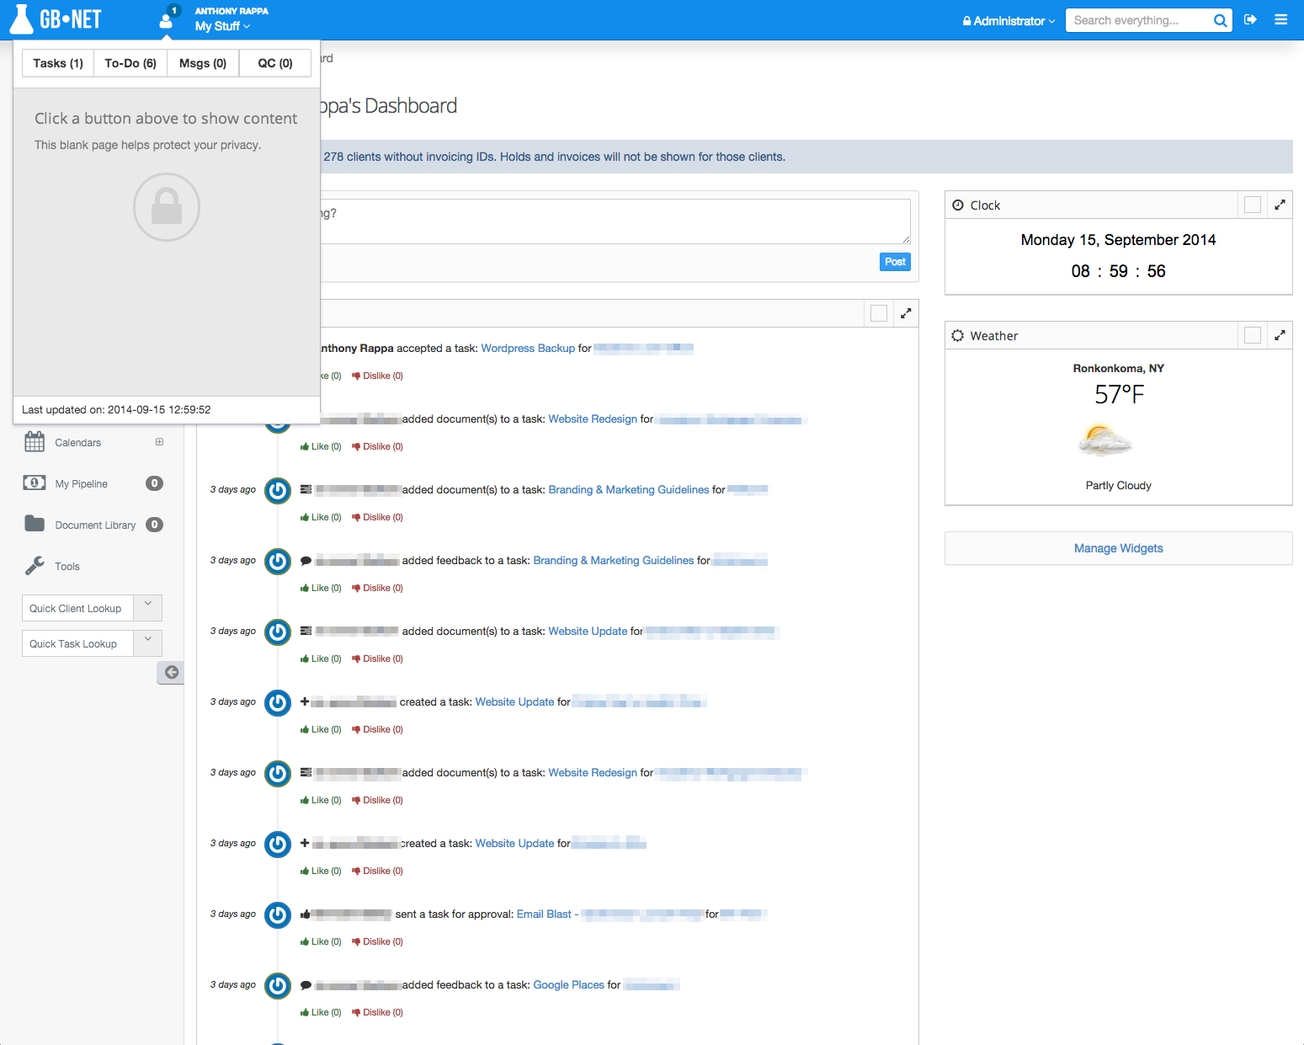
Task: Click the lock privacy icon in My Stuff panel
Action: (167, 207)
